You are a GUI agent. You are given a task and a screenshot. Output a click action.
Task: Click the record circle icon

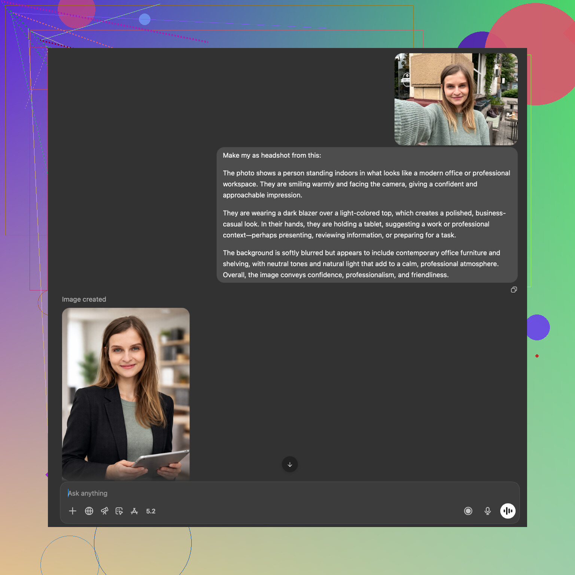pos(468,511)
